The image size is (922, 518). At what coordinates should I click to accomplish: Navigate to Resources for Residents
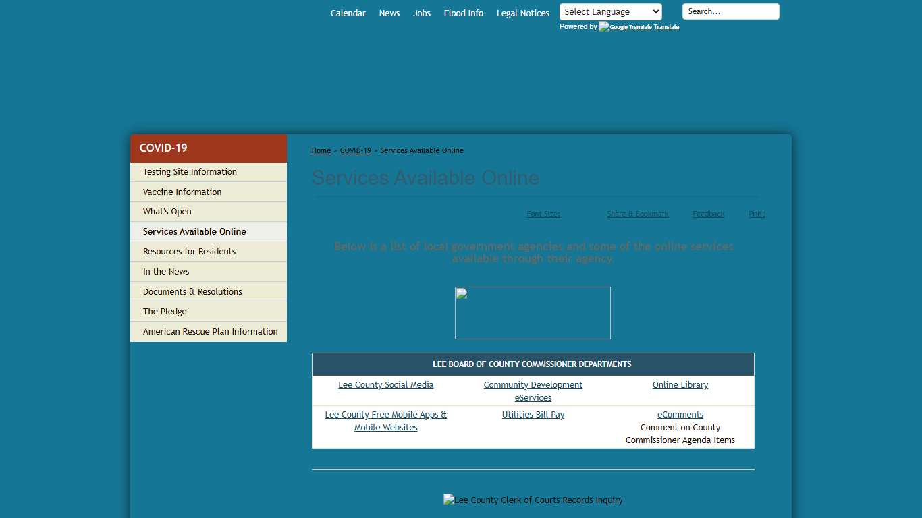pos(189,251)
